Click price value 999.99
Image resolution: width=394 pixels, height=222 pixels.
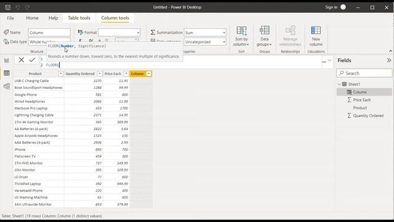click(123, 184)
